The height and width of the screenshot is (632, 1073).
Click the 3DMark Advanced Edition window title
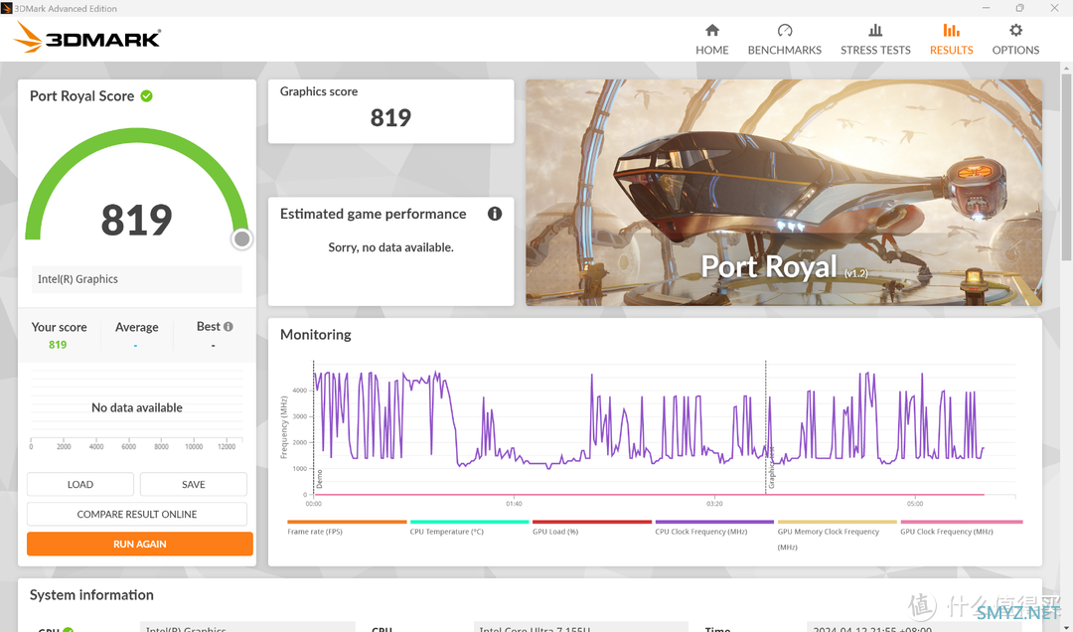coord(66,8)
